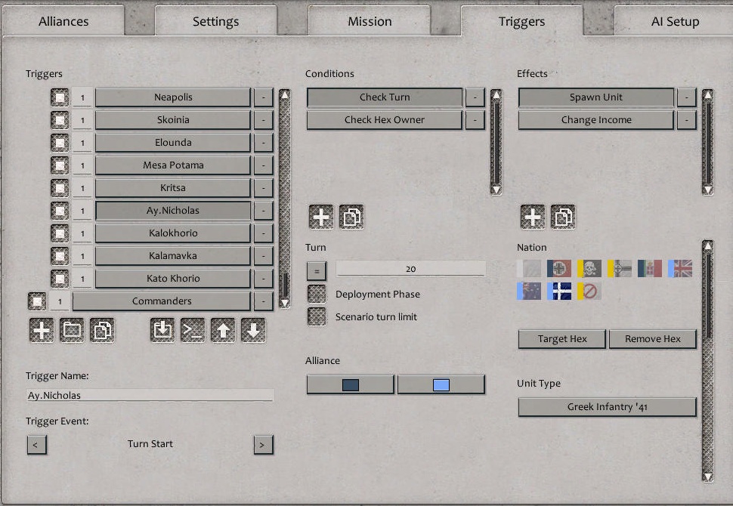Screen dimensions: 733x506
Task: Open the AI Setup tab
Action: 675,21
